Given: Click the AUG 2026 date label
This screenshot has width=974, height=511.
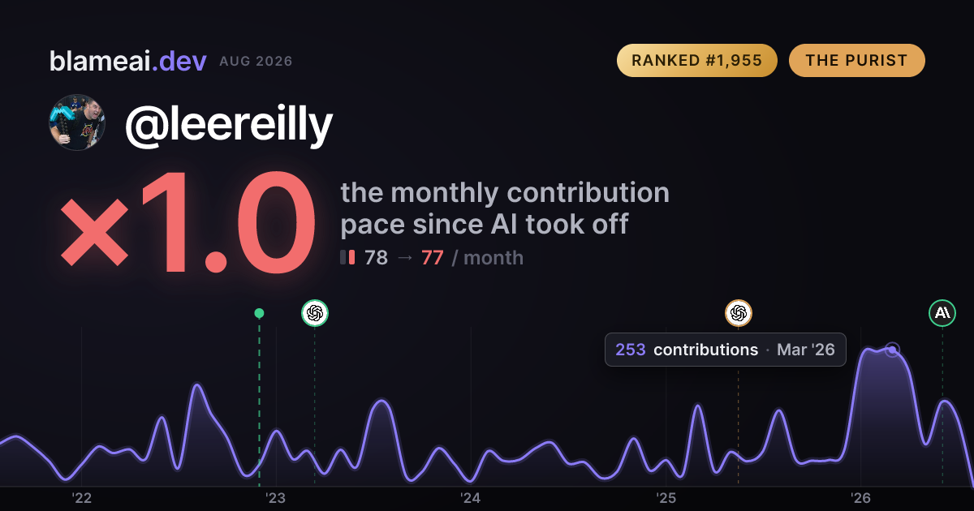Looking at the screenshot, I should (256, 62).
